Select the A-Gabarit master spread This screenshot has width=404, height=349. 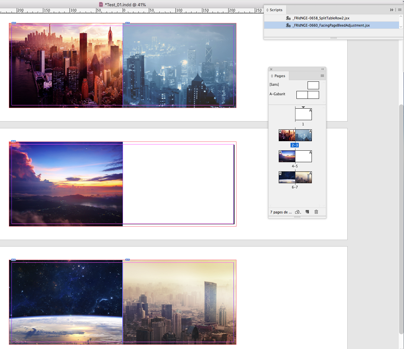[308, 94]
